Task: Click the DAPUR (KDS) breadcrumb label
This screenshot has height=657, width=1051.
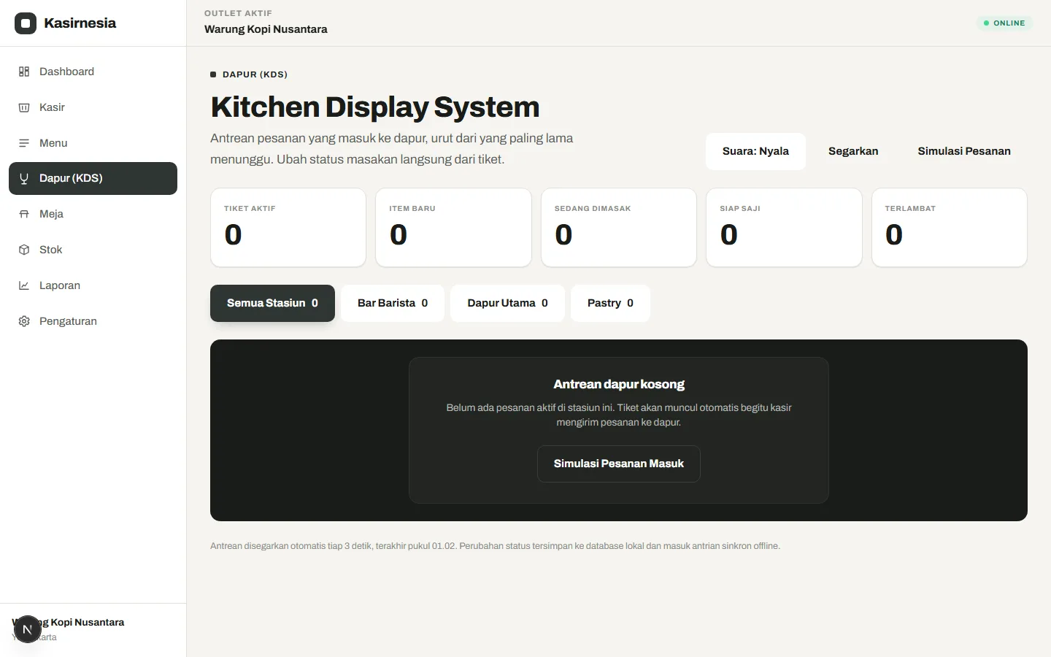Action: pos(255,74)
